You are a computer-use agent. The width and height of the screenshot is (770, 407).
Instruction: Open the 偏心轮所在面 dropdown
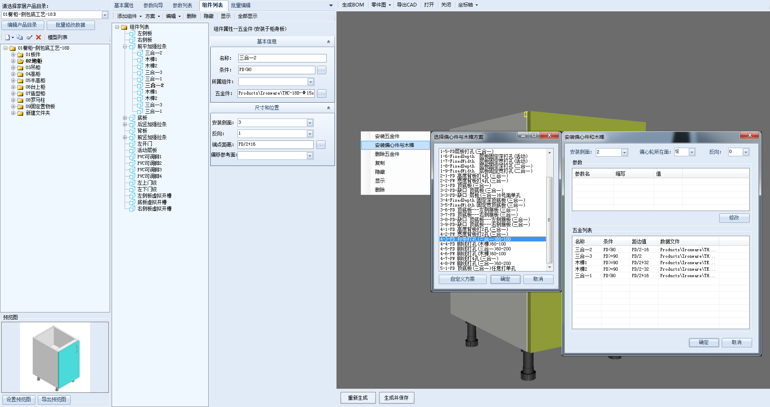tap(692, 153)
